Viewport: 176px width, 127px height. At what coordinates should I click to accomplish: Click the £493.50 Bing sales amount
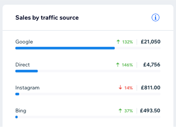click(x=150, y=111)
